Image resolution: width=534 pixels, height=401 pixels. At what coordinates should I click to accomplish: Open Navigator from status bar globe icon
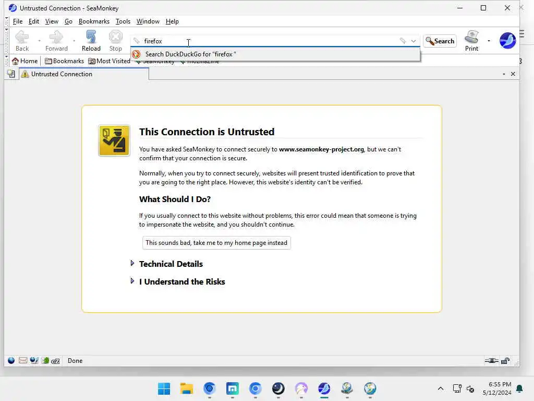pos(11,360)
